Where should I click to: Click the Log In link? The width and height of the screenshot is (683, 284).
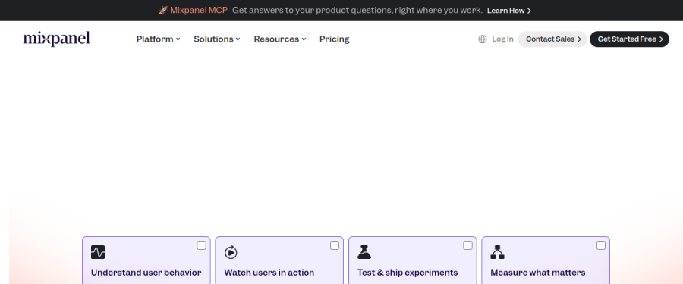pyautogui.click(x=502, y=39)
